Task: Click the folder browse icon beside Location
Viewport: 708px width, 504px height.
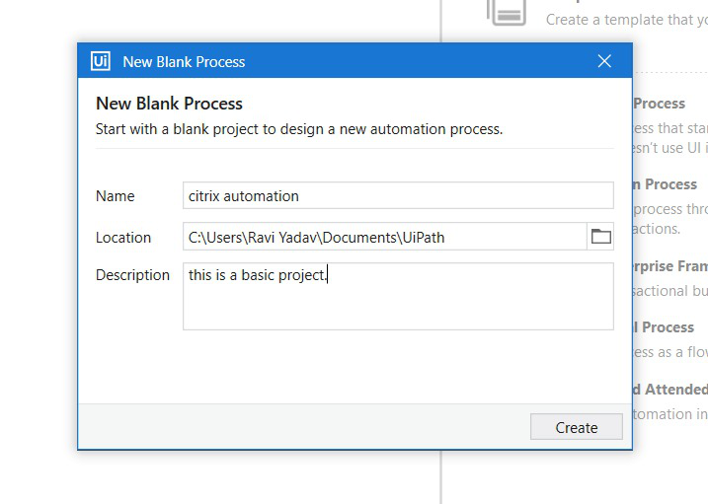Action: (600, 237)
